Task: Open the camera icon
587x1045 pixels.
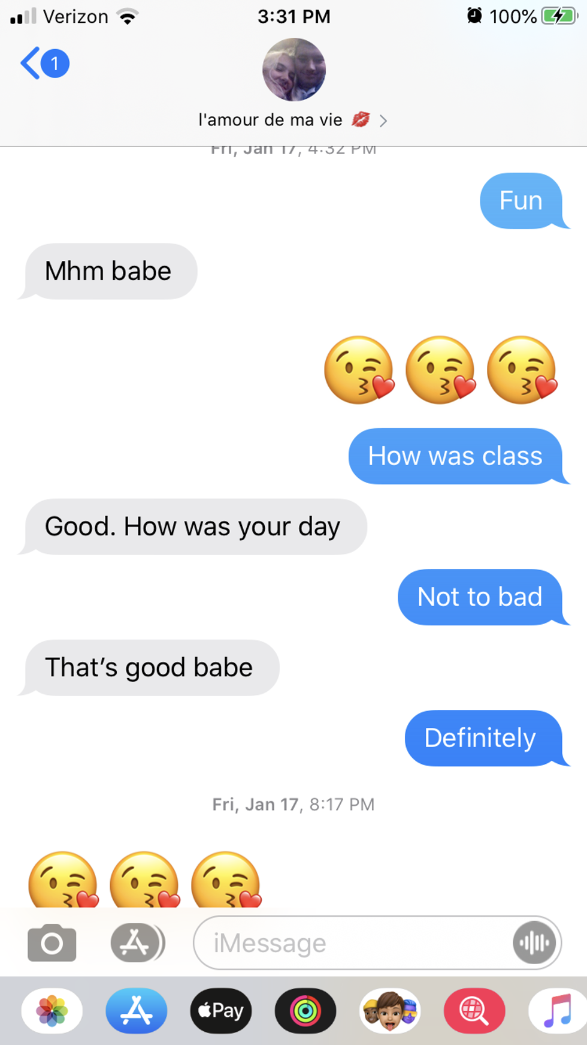Action: click(x=52, y=943)
